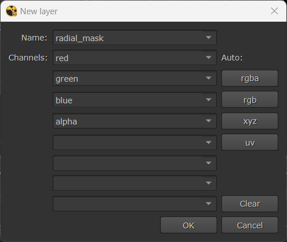The height and width of the screenshot is (242, 287).
Task: Cancel the New layer dialog
Action: pyautogui.click(x=250, y=225)
